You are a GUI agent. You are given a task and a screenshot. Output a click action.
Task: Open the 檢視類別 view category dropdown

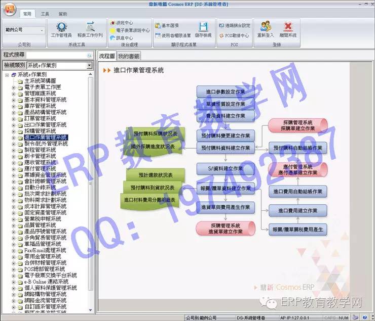point(89,65)
